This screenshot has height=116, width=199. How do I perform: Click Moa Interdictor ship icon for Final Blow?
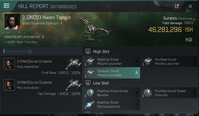(x=73, y=64)
